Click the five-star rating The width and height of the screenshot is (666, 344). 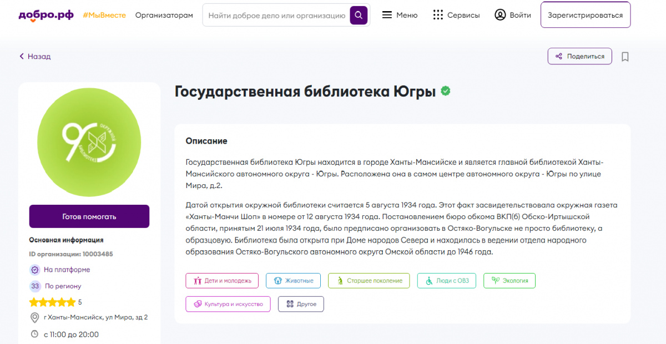tap(52, 302)
